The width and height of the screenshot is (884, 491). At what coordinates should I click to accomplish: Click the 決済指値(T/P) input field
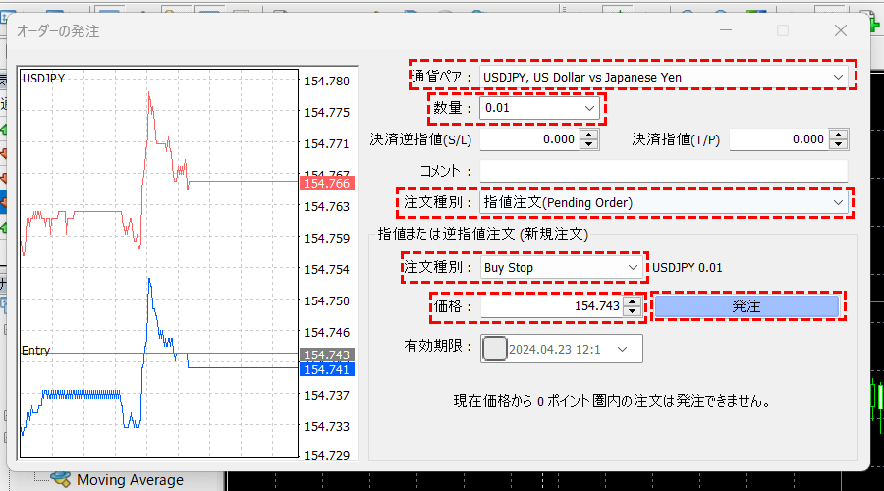(779, 139)
